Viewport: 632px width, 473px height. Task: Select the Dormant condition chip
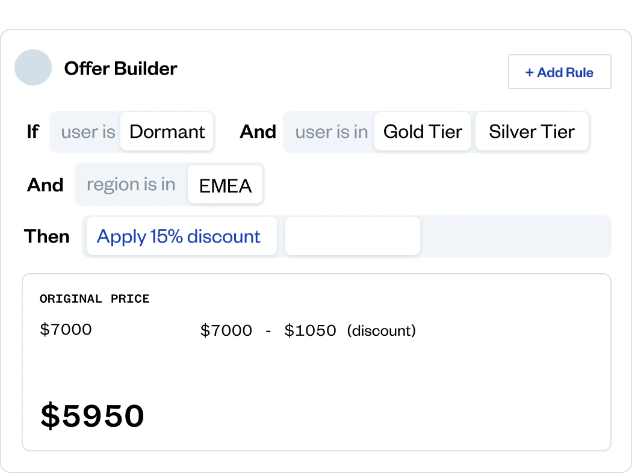tap(167, 131)
